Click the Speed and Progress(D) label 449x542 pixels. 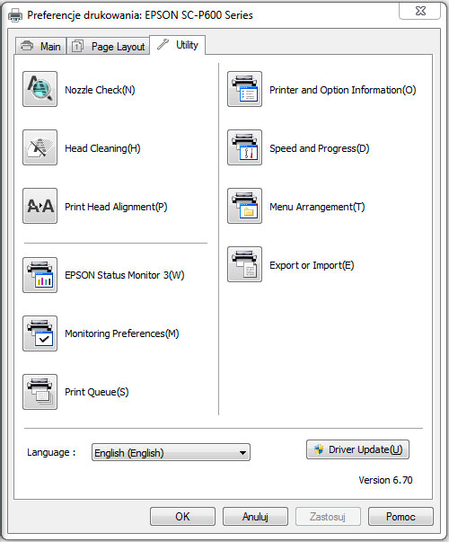point(320,148)
